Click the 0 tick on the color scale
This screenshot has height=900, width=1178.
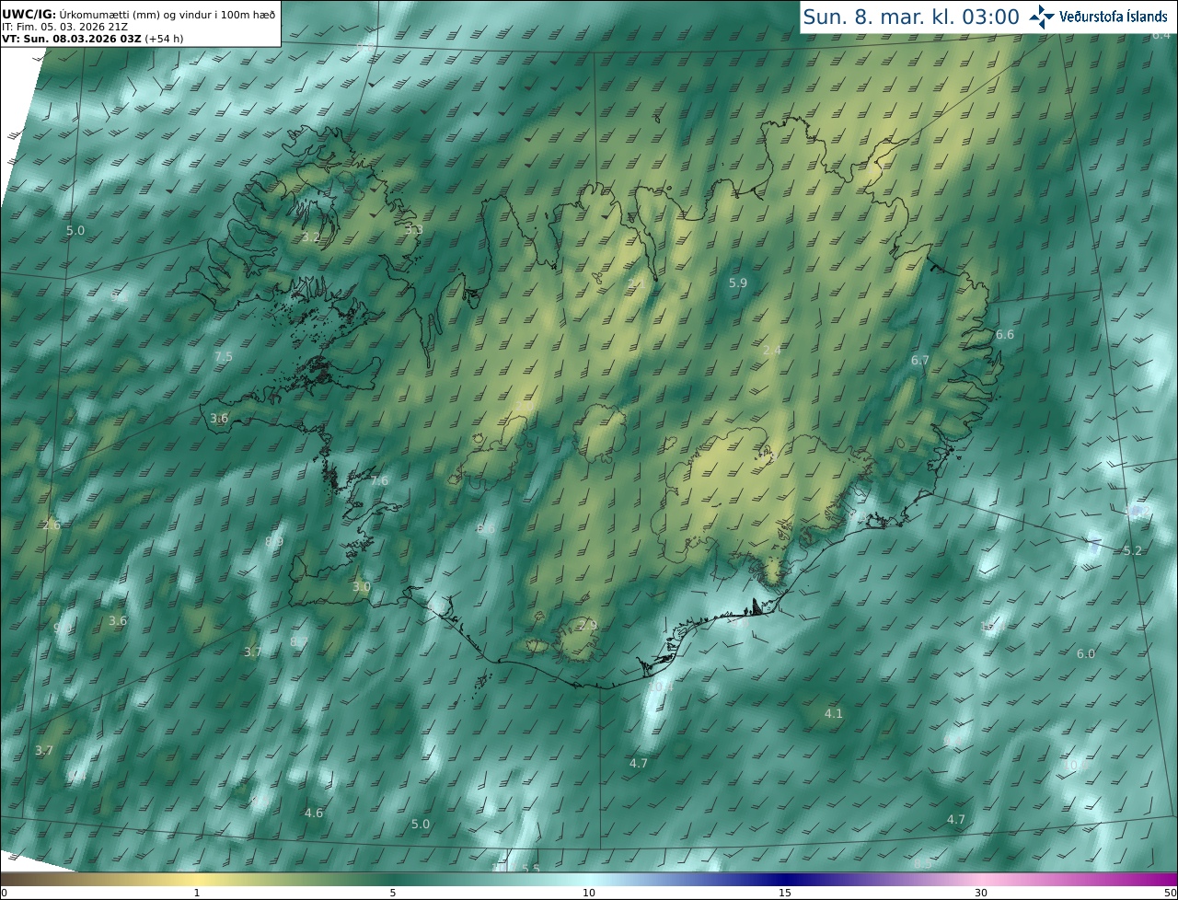pos(4,893)
